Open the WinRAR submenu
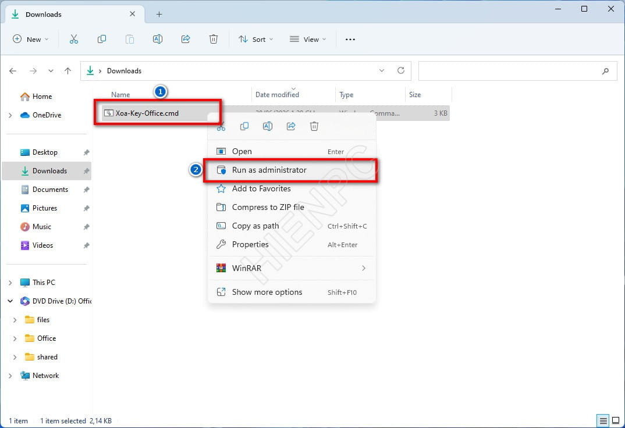 [292, 268]
